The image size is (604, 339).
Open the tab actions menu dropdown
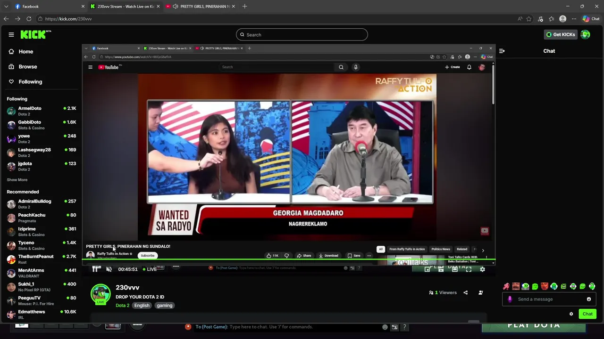pos(6,6)
